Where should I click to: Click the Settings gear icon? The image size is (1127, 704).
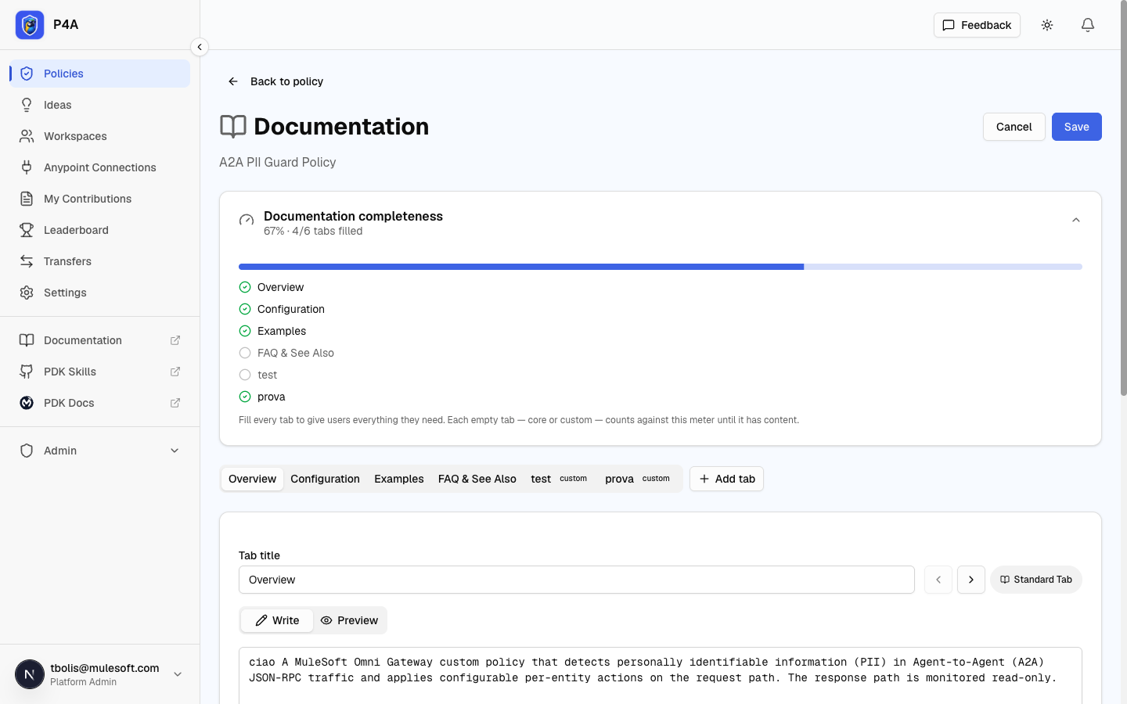click(27, 293)
